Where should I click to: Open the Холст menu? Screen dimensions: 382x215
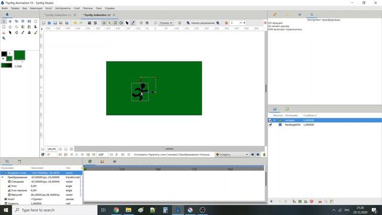(48, 8)
